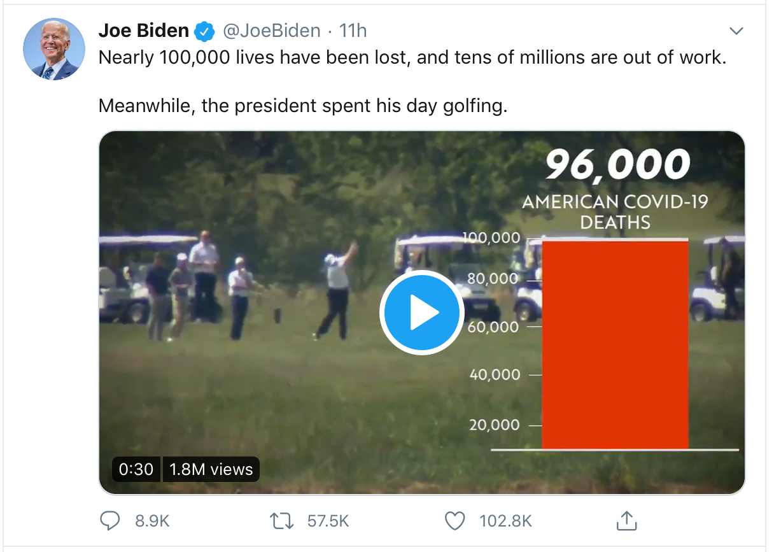Click the 8.9K reply count

click(152, 521)
